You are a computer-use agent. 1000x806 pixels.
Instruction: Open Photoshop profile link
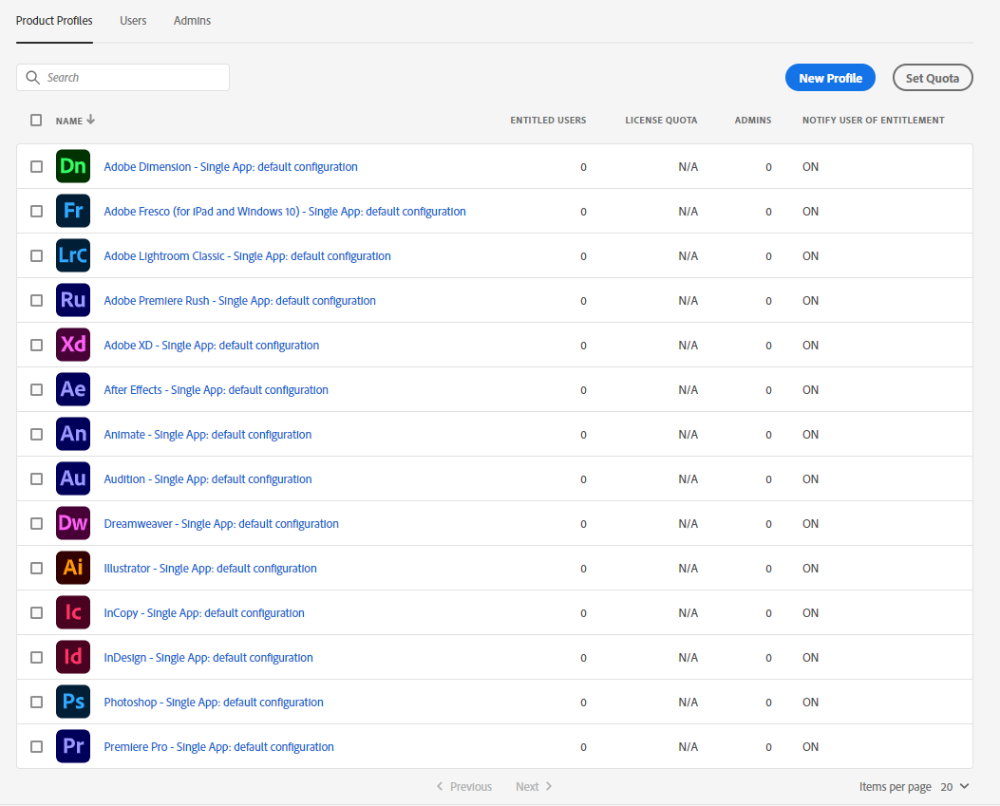[214, 703]
